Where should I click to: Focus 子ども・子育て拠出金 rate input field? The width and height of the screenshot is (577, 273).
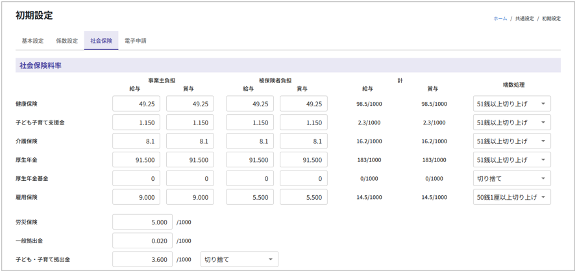tap(142, 259)
